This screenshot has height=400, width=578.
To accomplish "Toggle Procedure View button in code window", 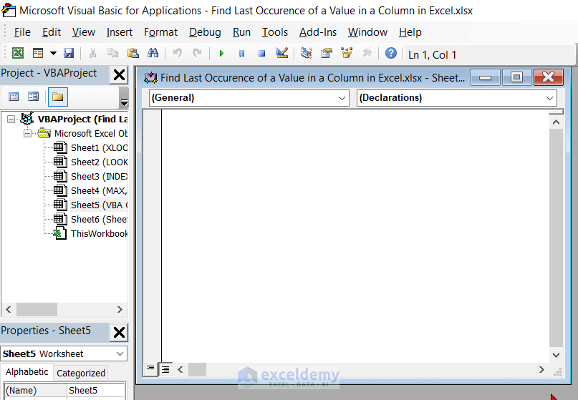I will [150, 369].
